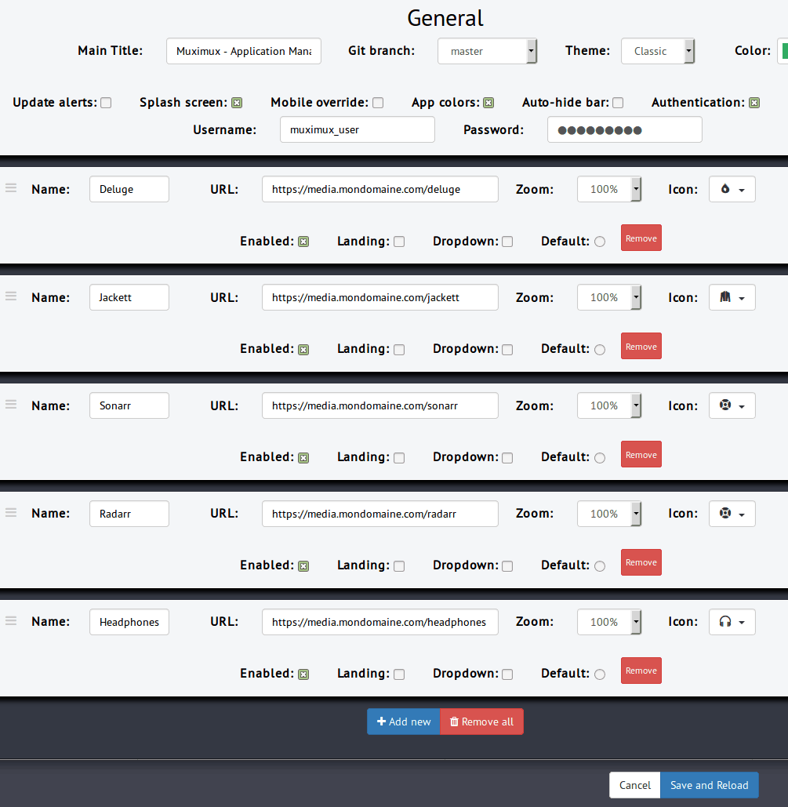Open the Sonarr icon picker
The width and height of the screenshot is (788, 807).
pos(732,405)
